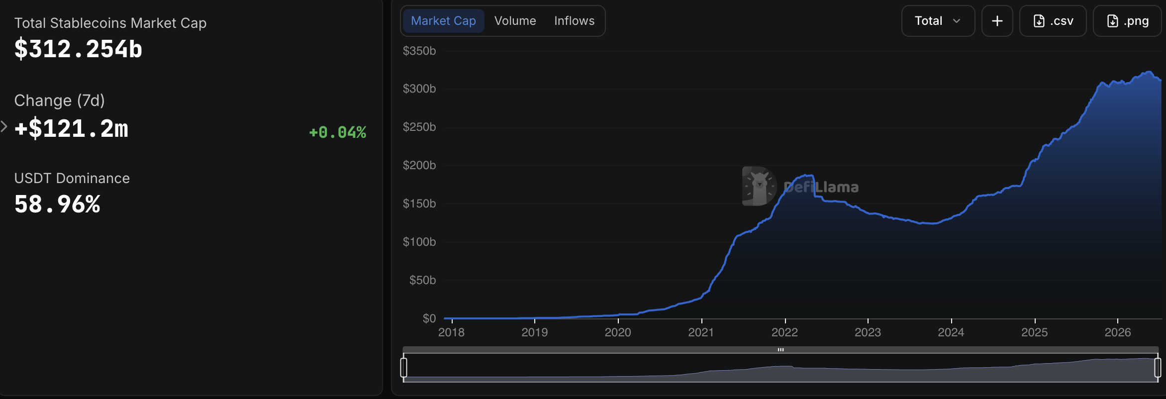Click the 2026 x-axis label
1166x399 pixels.
[1118, 332]
